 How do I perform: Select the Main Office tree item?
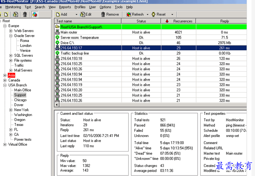point(23,90)
